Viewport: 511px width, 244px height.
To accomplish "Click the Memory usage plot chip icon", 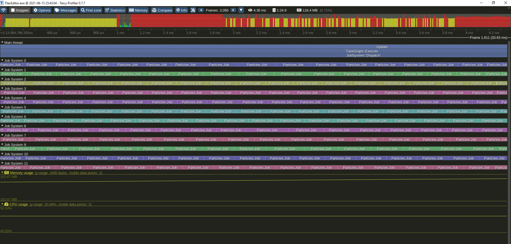I will pos(7,173).
